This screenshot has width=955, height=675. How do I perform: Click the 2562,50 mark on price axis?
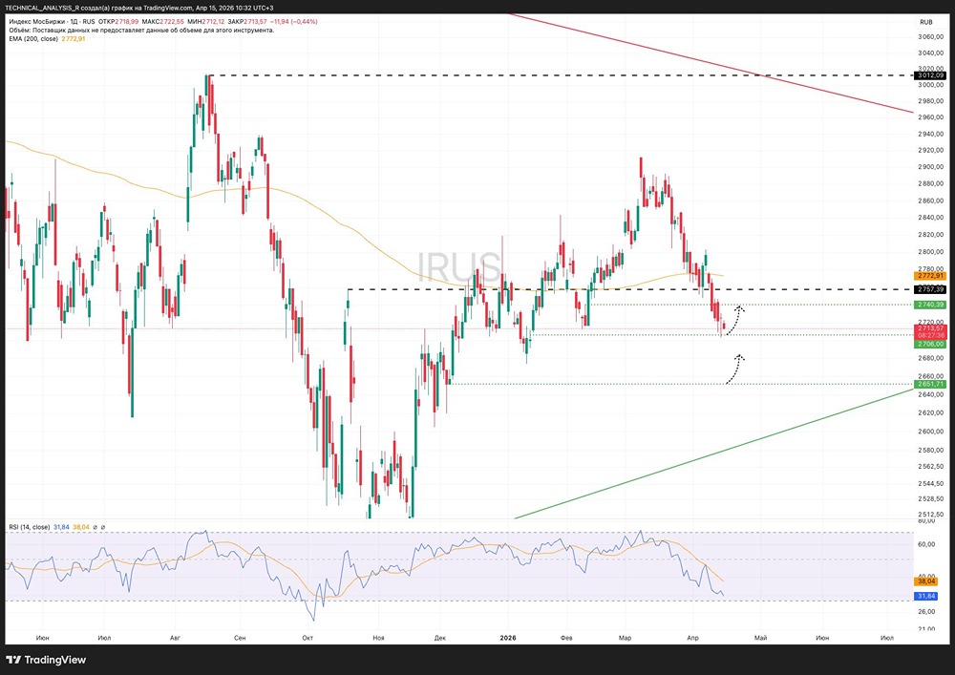(x=930, y=467)
